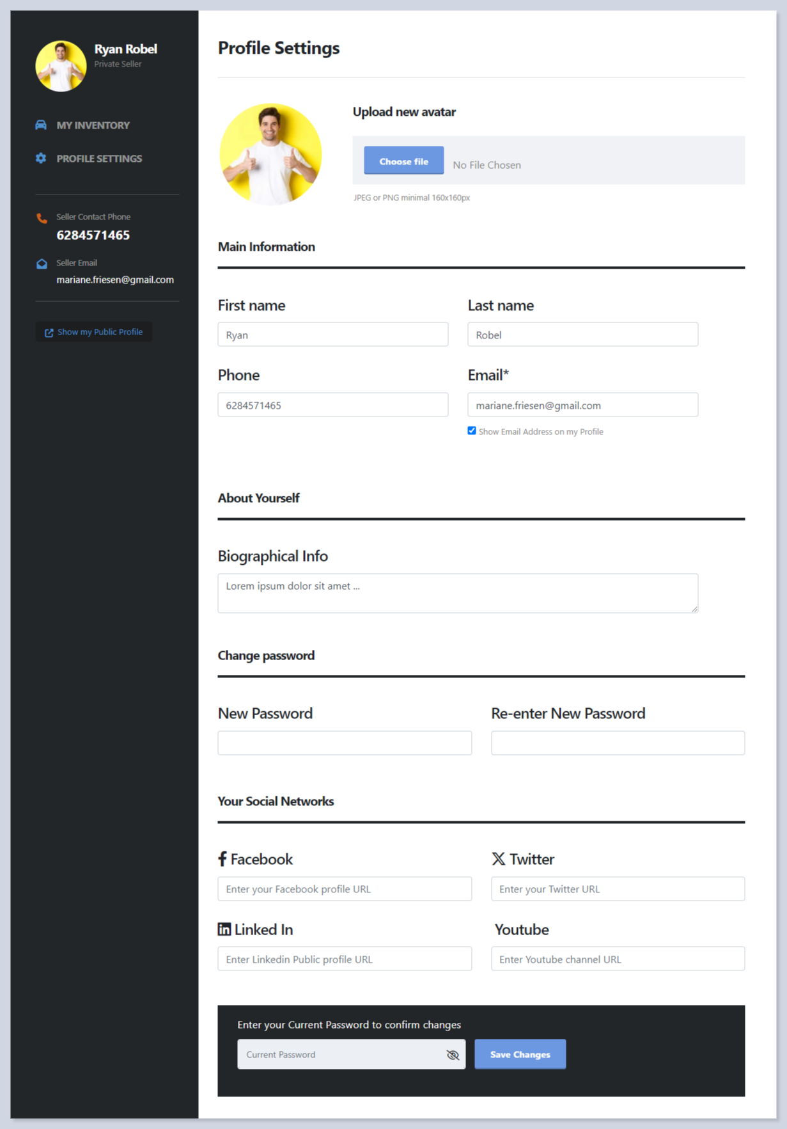This screenshot has height=1129, width=787.
Task: Click the gear icon beside Profile Settings
Action: coord(41,158)
